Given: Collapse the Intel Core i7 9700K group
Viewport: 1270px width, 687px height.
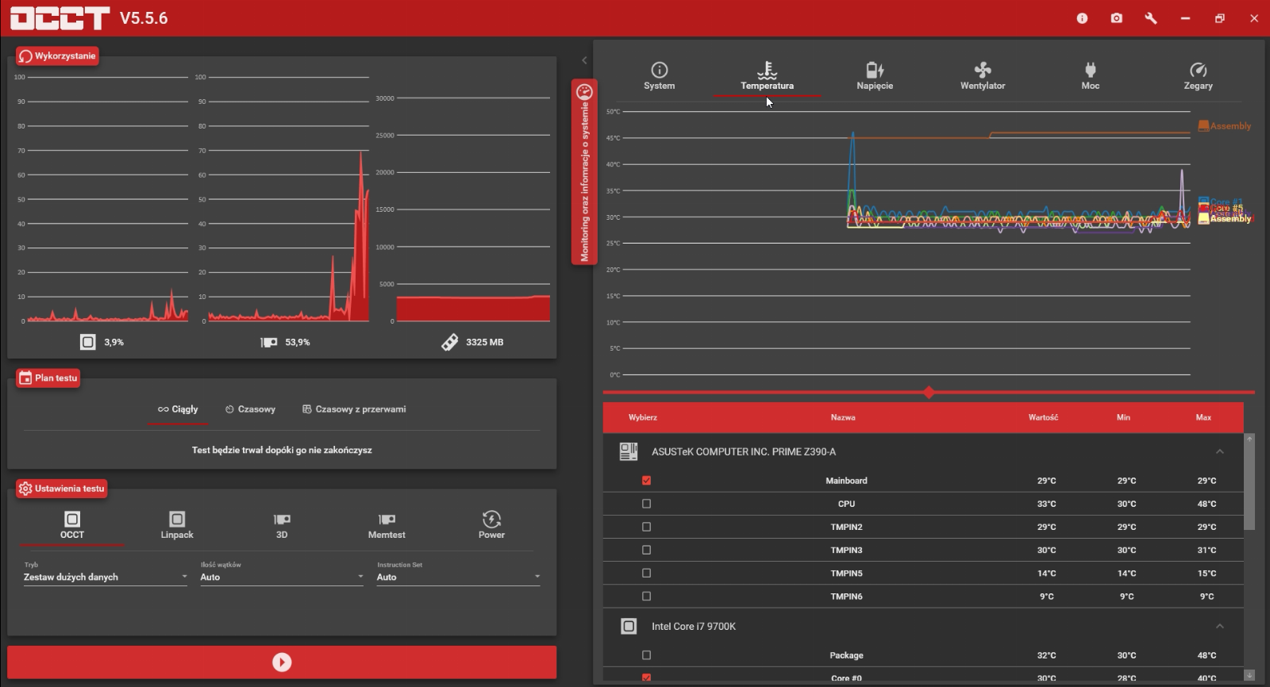Looking at the screenshot, I should (x=1220, y=627).
